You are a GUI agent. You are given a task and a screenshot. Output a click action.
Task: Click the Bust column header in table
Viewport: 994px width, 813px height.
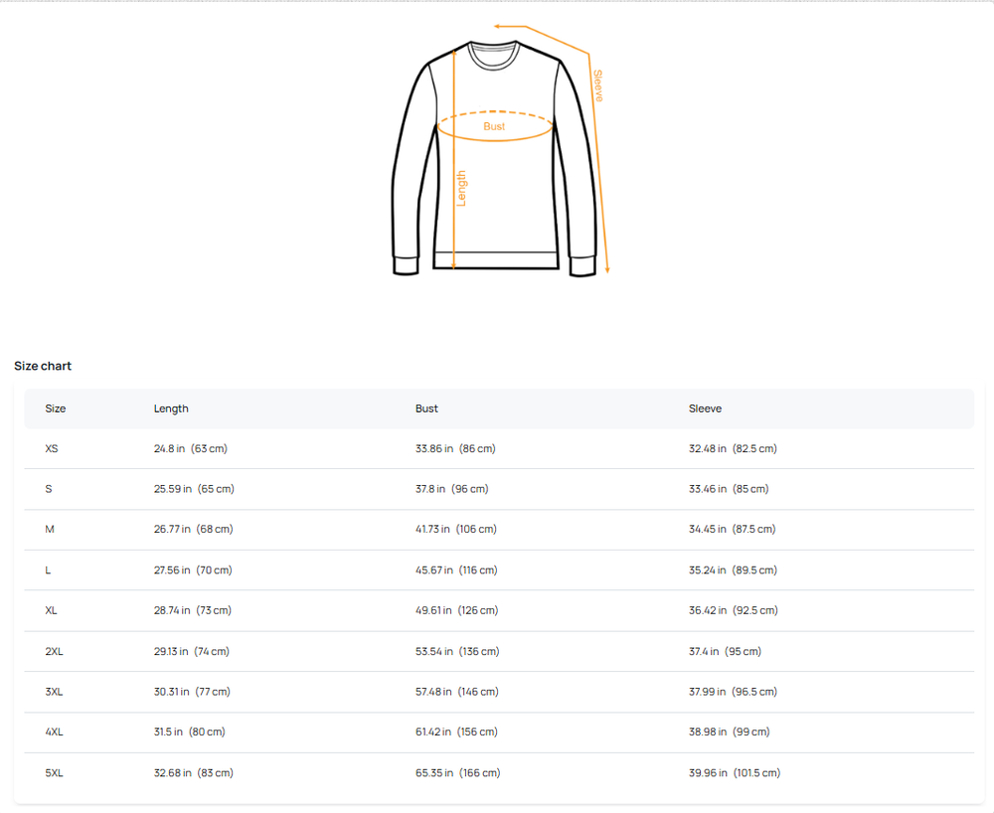click(x=426, y=408)
